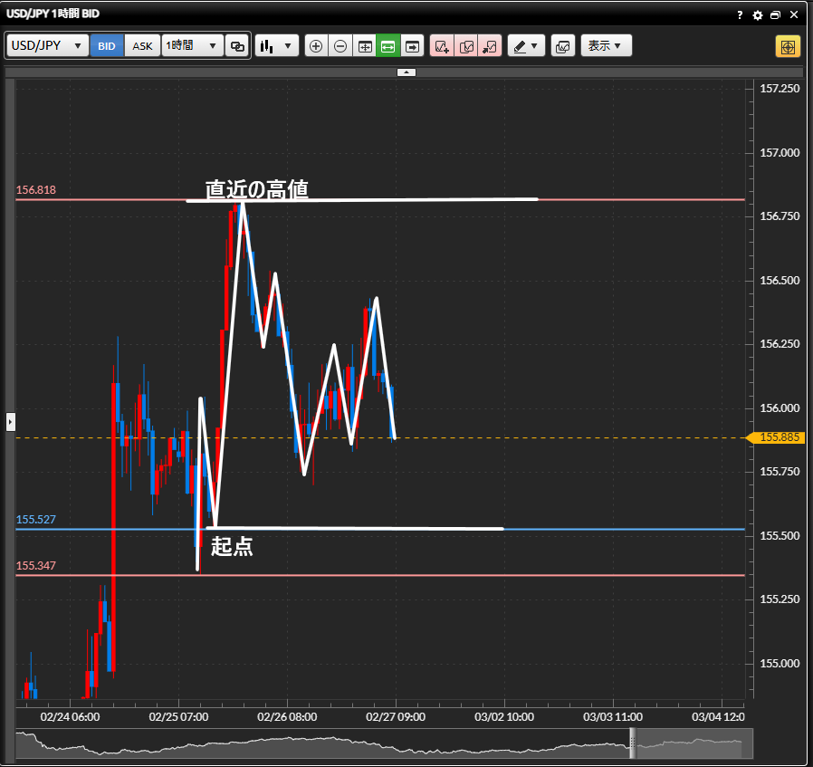Open the drawing tool pencil dropdown

525,46
